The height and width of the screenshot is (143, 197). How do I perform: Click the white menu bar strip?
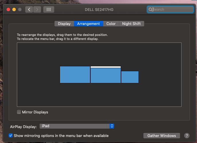click(x=106, y=67)
